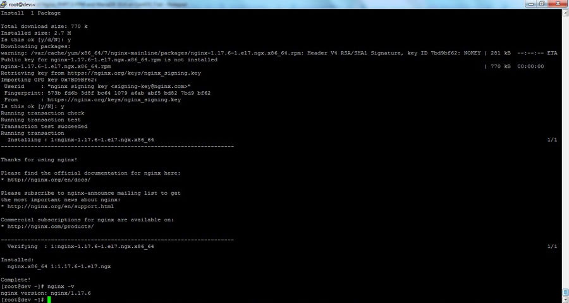Click 'Total download size: 770 k'
Screen dimensions: 569x303
pyautogui.click(x=44, y=27)
